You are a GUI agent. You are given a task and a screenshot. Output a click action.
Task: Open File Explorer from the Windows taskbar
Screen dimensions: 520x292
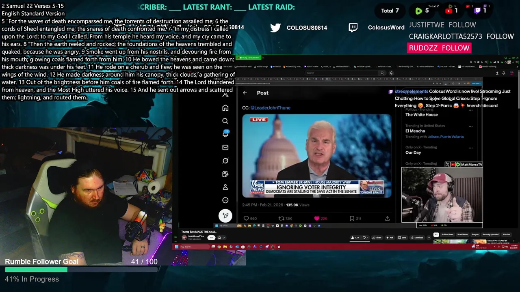[x=225, y=247]
